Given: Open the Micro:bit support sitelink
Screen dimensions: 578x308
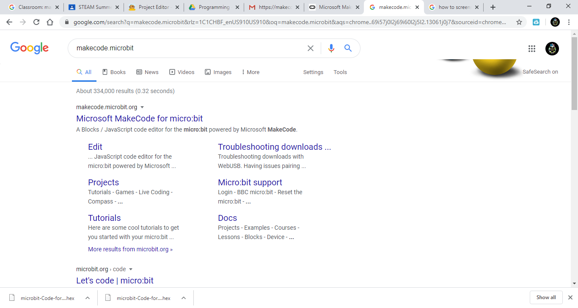Looking at the screenshot, I should tap(250, 182).
